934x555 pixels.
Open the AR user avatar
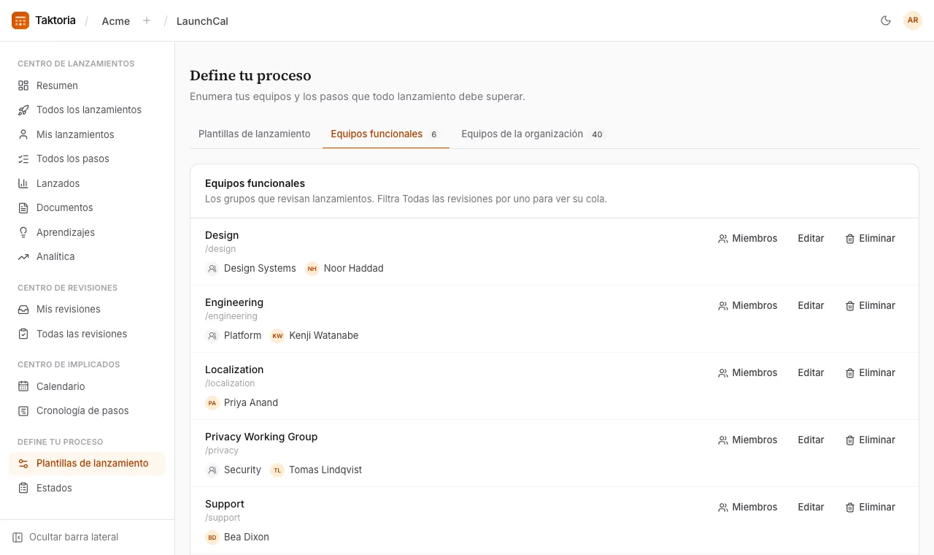coord(913,20)
